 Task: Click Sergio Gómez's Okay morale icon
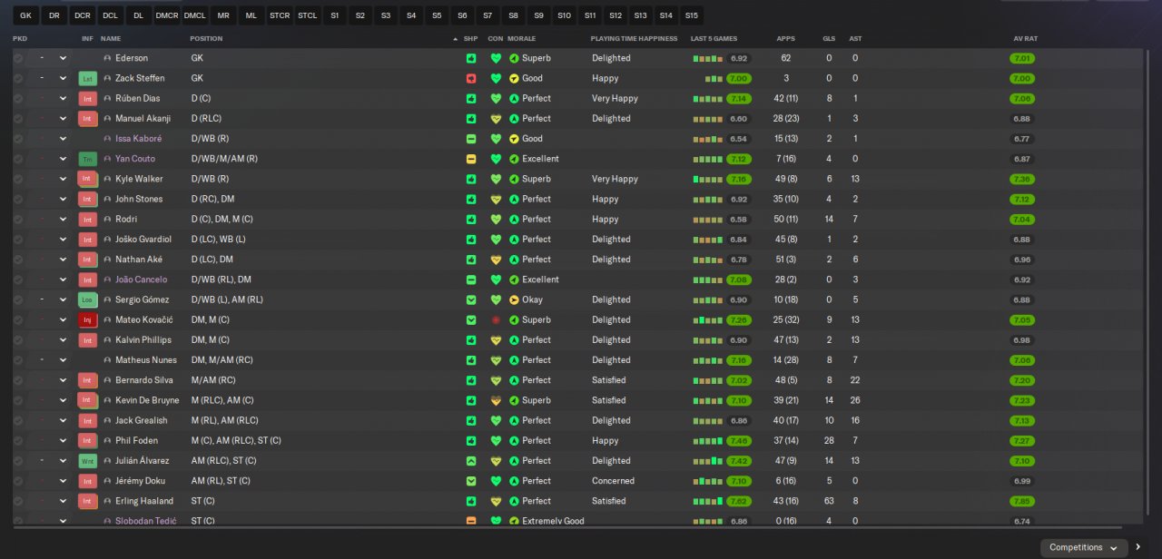click(x=514, y=299)
